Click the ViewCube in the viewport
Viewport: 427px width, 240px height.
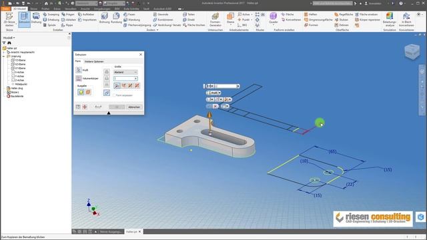[x=412, y=52]
